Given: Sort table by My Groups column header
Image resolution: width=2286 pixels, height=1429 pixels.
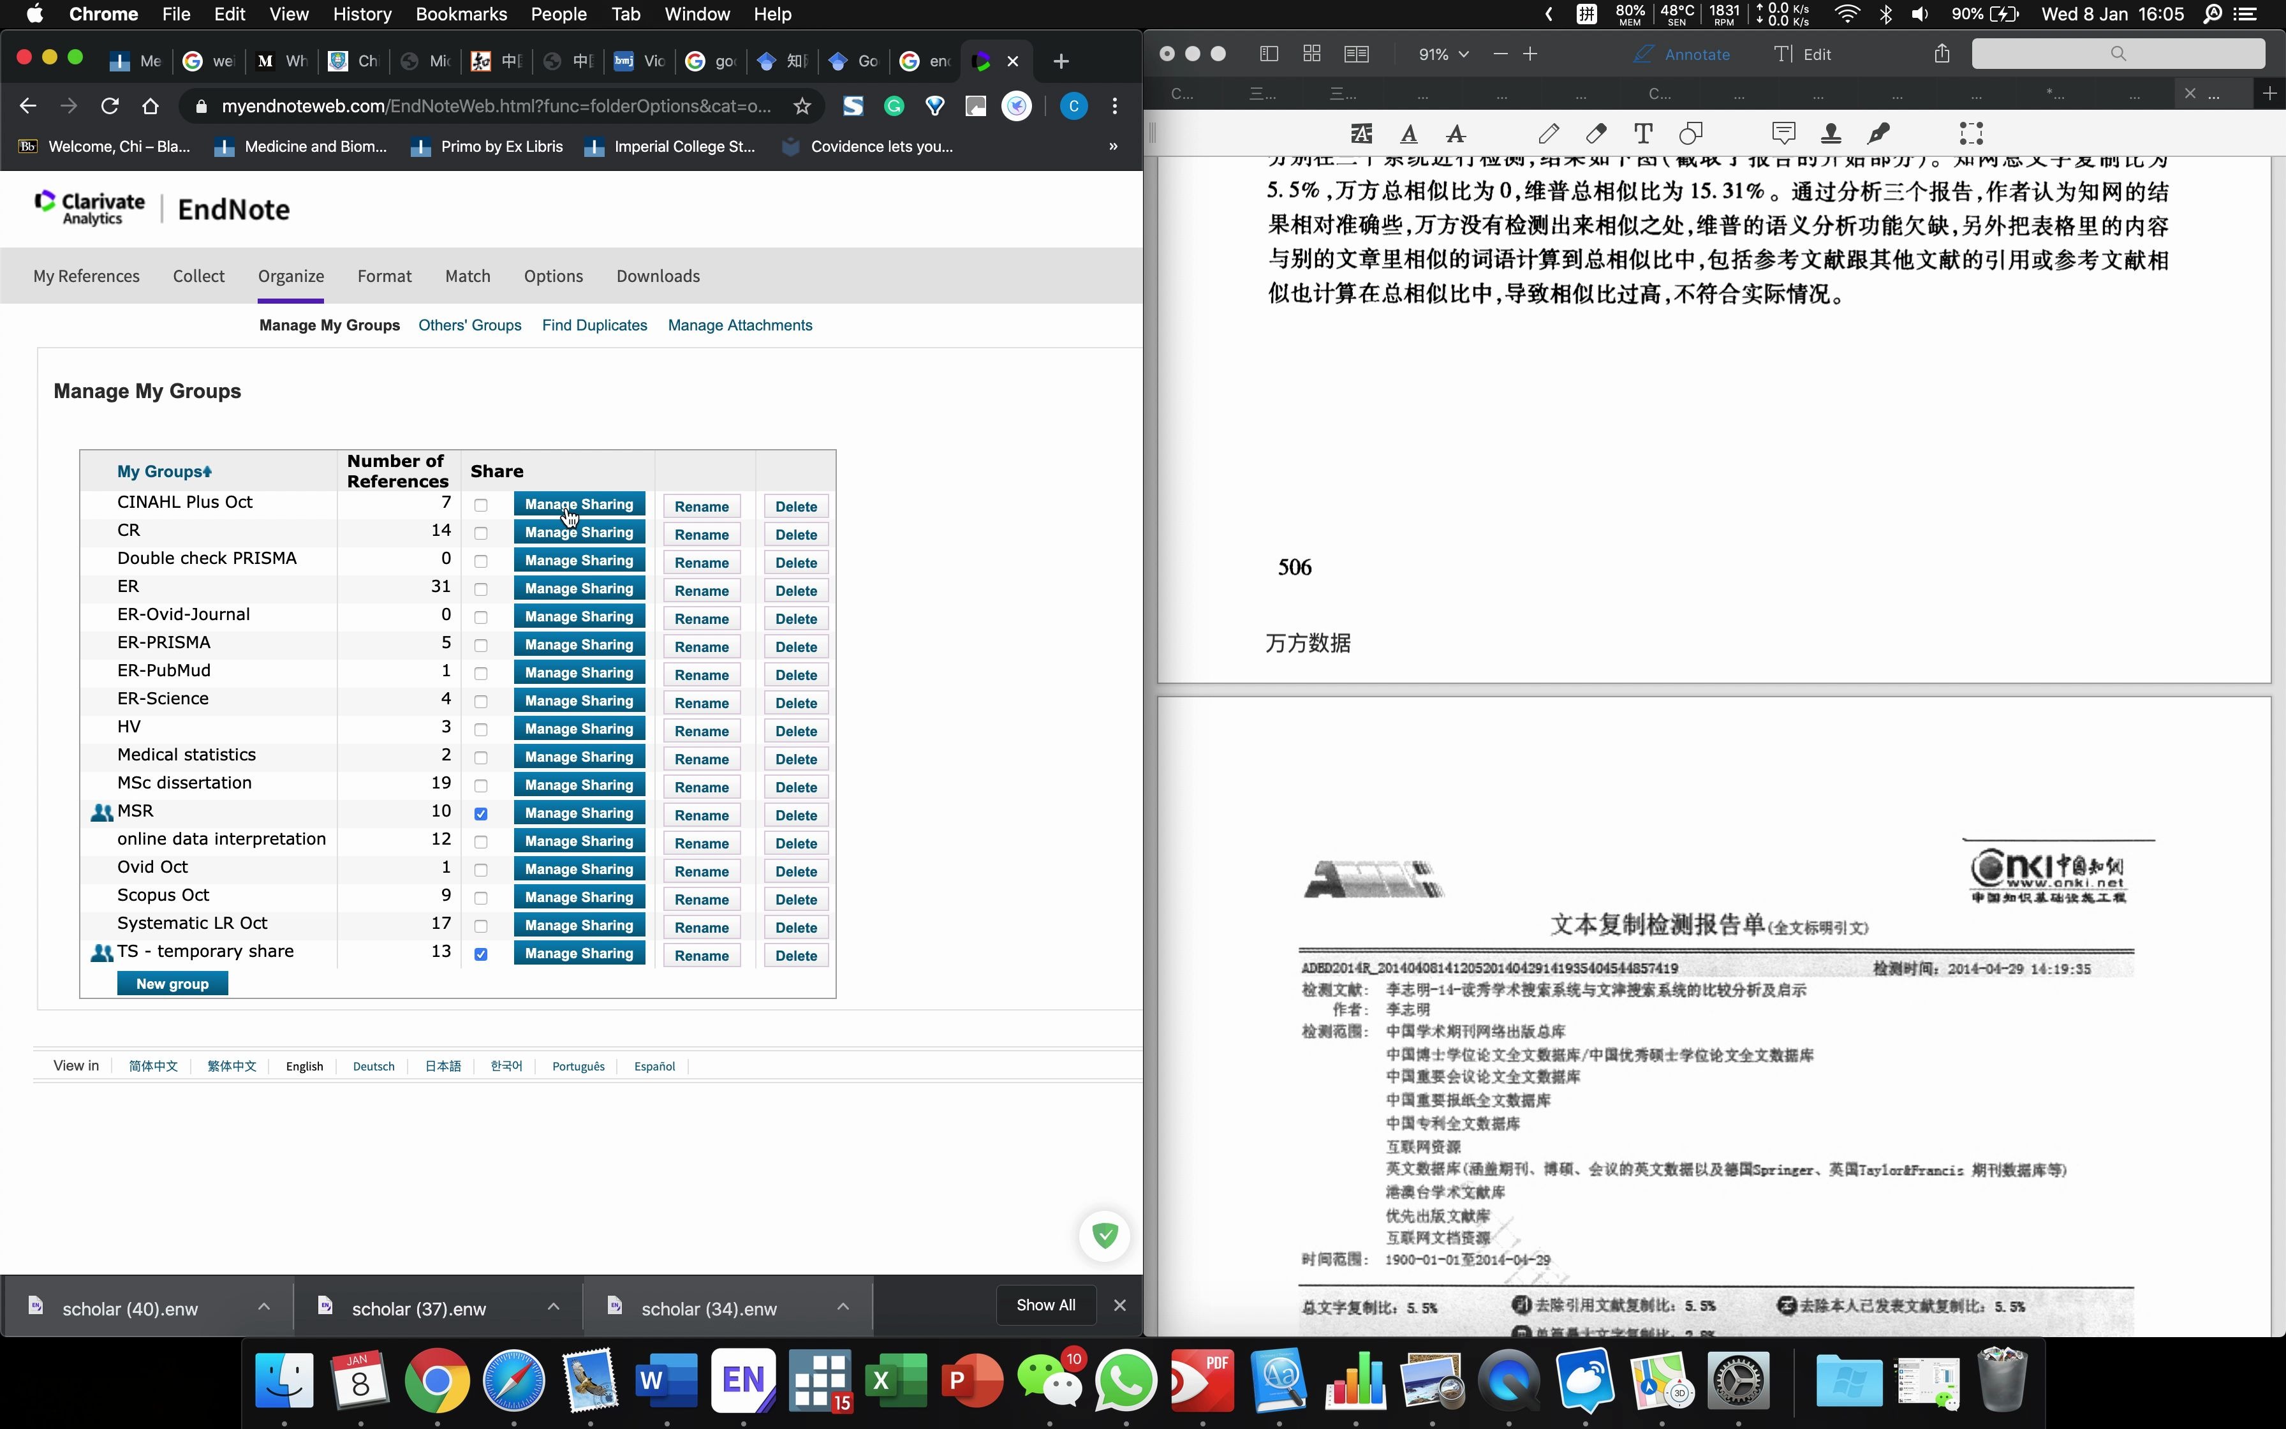Looking at the screenshot, I should click(165, 471).
